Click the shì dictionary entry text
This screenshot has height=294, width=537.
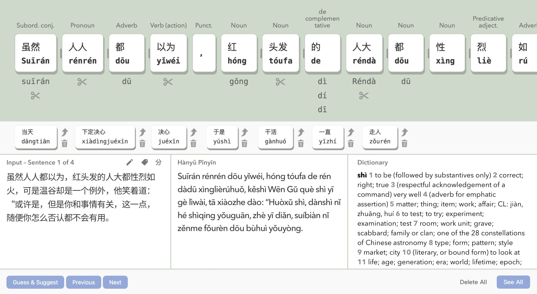pos(441,218)
